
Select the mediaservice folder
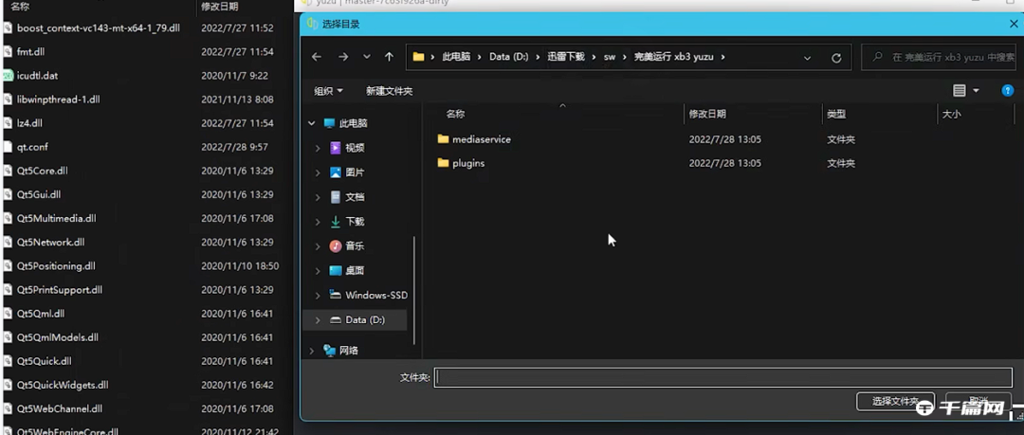(474, 139)
